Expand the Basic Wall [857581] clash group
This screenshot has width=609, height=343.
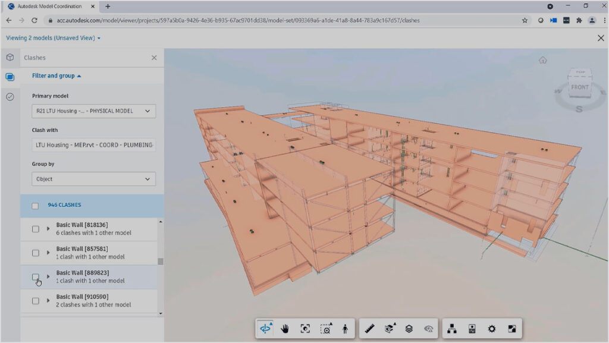pyautogui.click(x=49, y=253)
